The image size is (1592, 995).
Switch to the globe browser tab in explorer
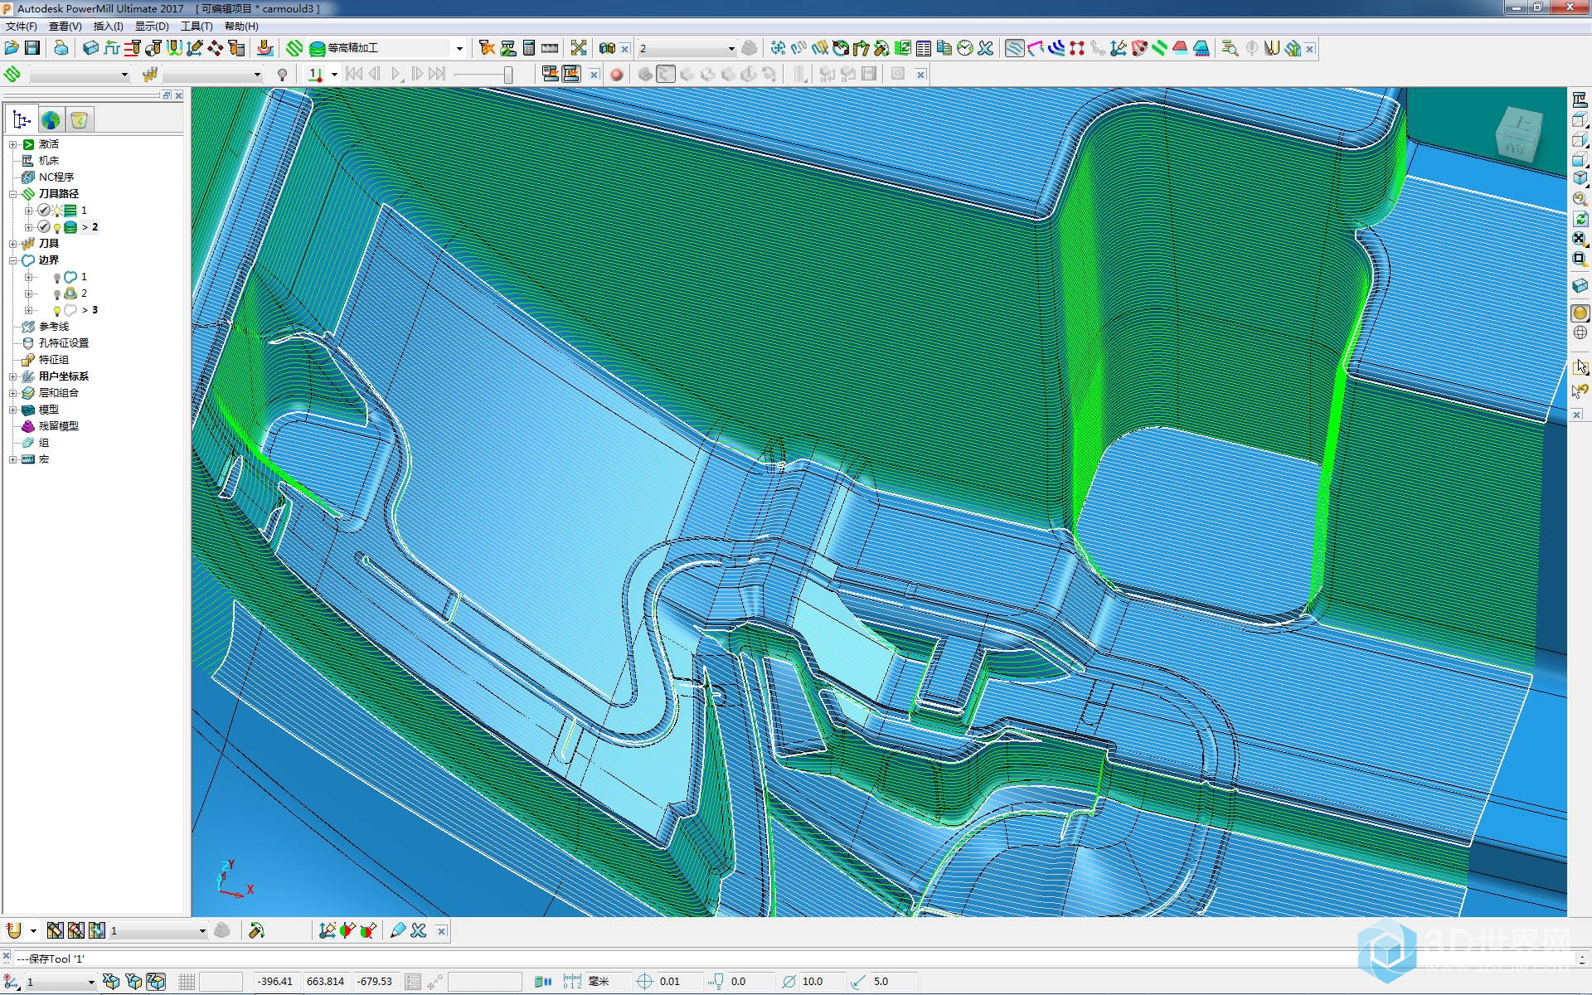[x=51, y=120]
